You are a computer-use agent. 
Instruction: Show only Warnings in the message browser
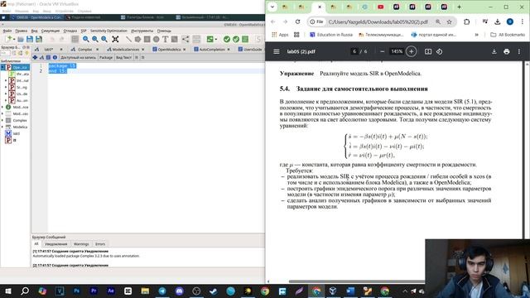tap(81, 244)
